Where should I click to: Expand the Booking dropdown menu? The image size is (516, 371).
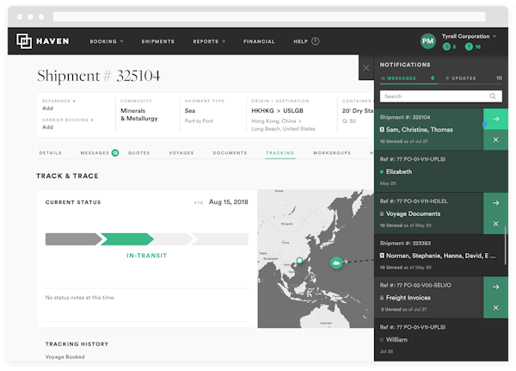pyautogui.click(x=108, y=41)
